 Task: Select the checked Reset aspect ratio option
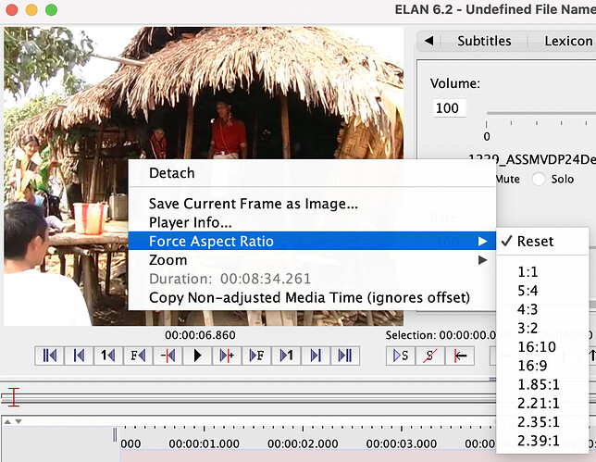(x=535, y=241)
